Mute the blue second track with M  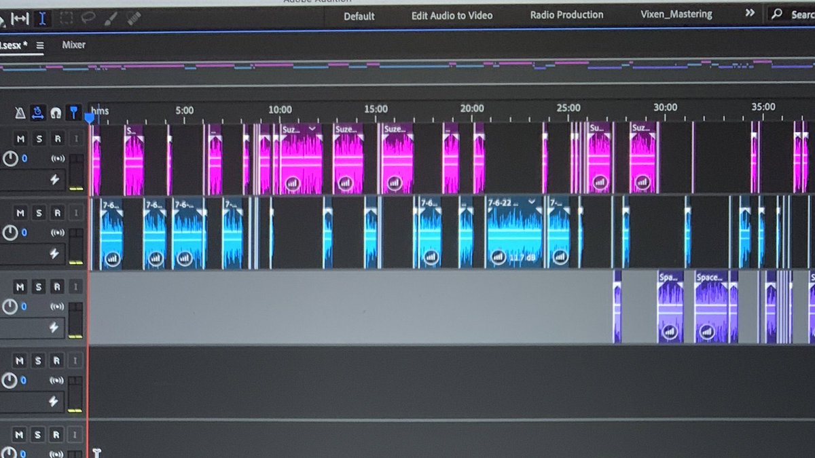(20, 213)
